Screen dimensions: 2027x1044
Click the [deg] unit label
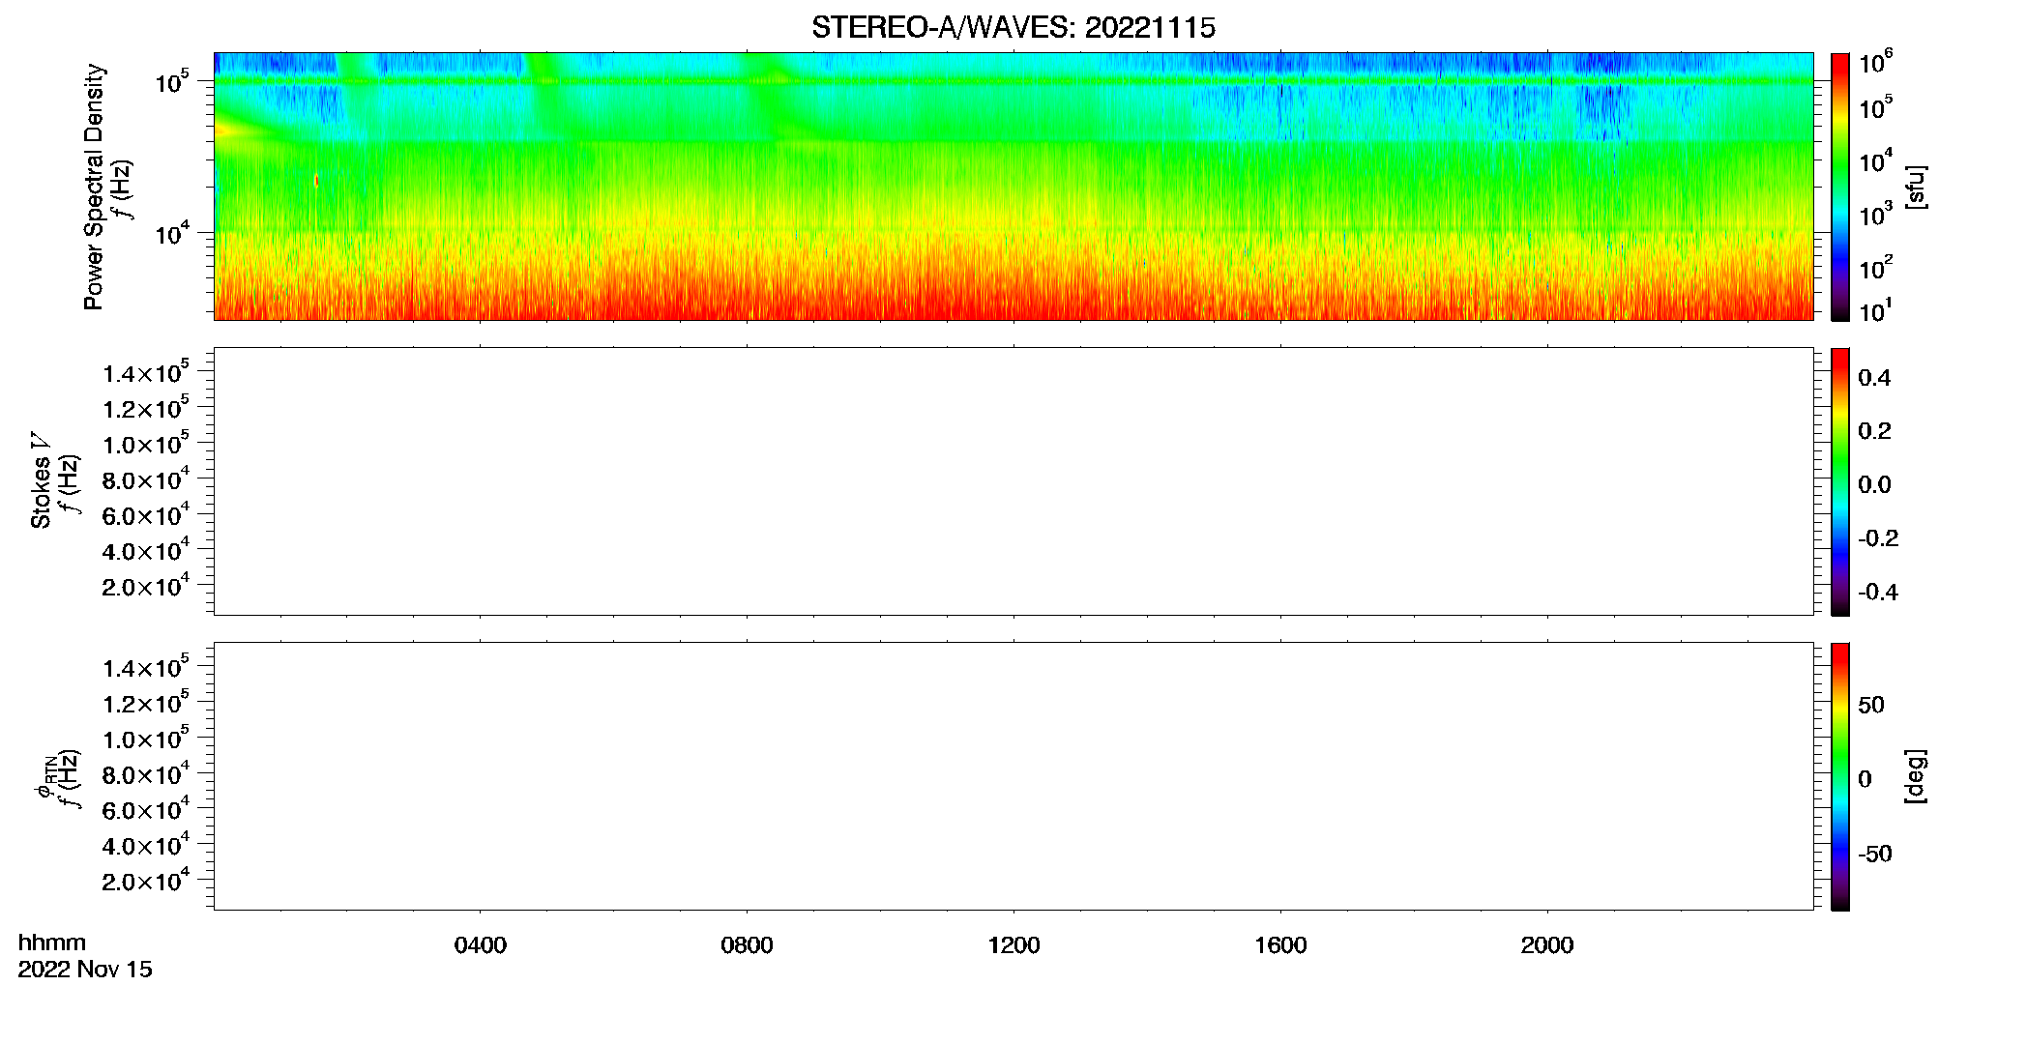click(x=1916, y=776)
